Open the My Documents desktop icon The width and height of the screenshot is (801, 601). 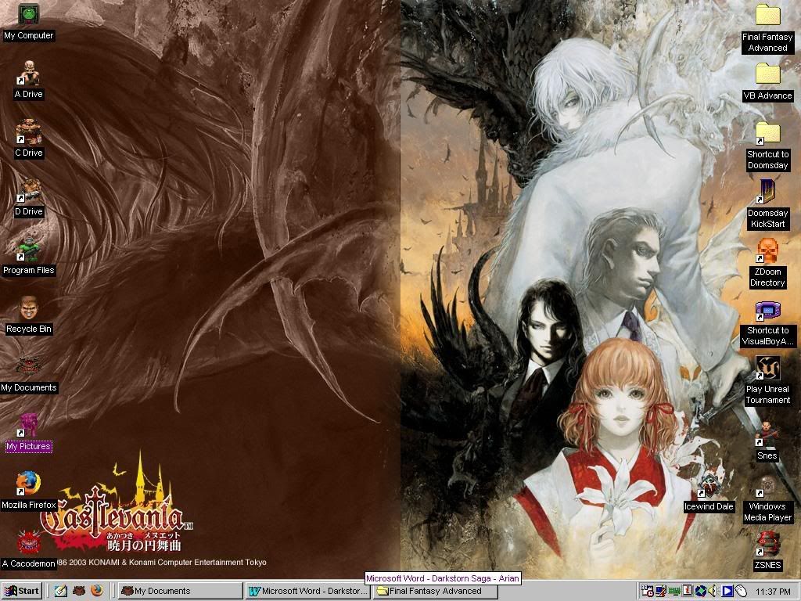point(29,375)
